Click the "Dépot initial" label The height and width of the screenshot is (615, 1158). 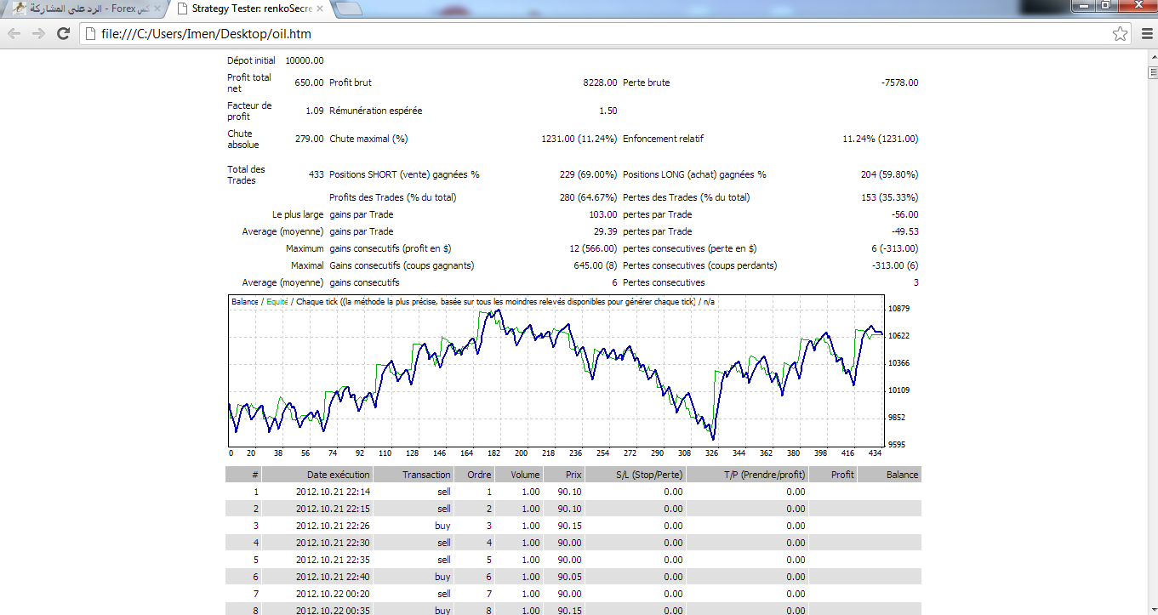tap(251, 60)
